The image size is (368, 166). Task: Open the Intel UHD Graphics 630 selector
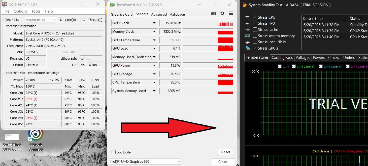pyautogui.click(x=145, y=161)
